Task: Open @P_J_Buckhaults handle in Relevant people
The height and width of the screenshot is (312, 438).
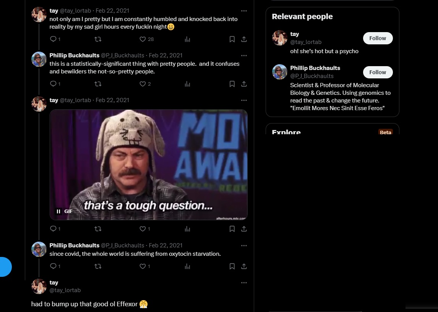Action: 312,76
